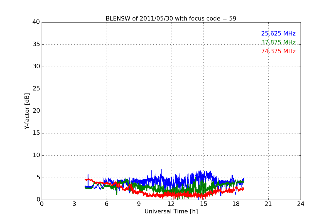Click the x-axis tick label "12"
334x222 pixels.
click(x=171, y=204)
